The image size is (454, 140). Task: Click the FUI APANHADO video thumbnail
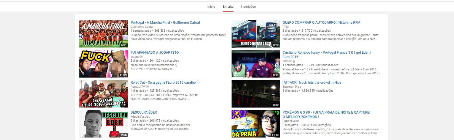[x=104, y=64]
